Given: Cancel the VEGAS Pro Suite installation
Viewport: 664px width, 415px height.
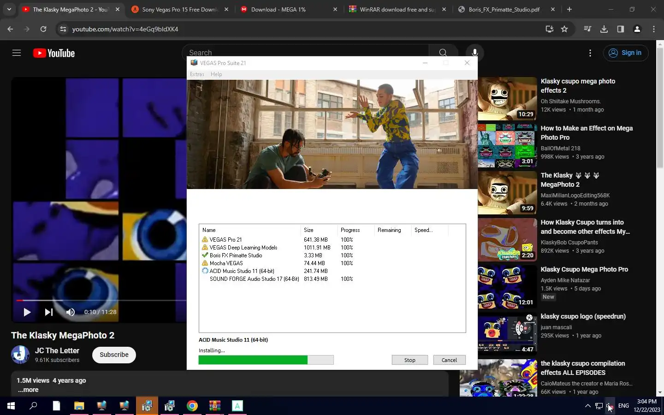Looking at the screenshot, I should tap(449, 360).
